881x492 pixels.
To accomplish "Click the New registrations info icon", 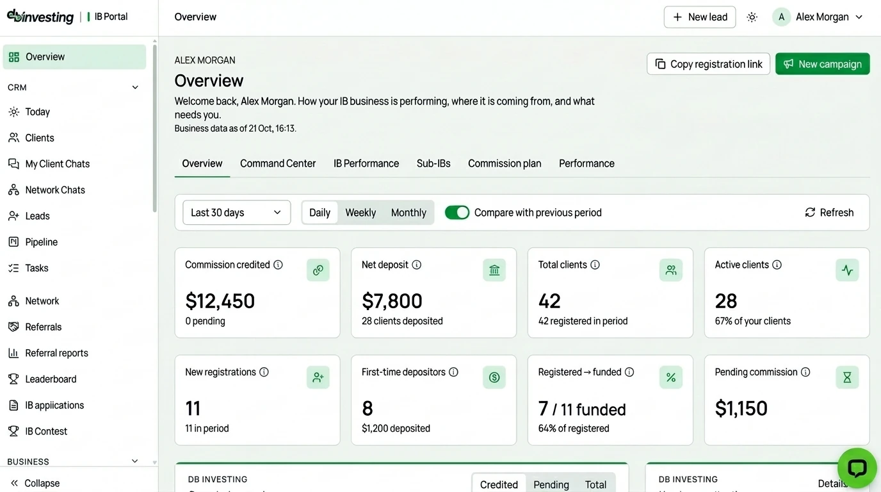I will pyautogui.click(x=264, y=372).
